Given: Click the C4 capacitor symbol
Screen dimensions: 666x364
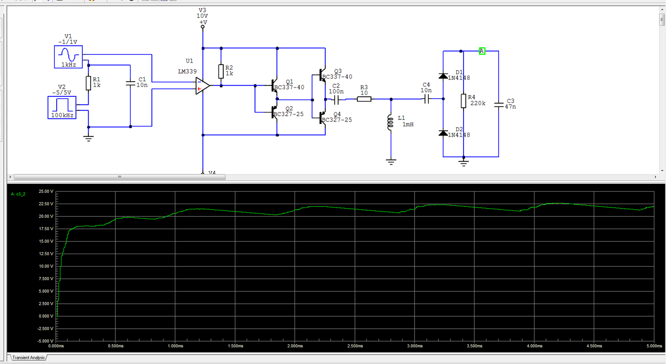Looking at the screenshot, I should click(x=426, y=98).
